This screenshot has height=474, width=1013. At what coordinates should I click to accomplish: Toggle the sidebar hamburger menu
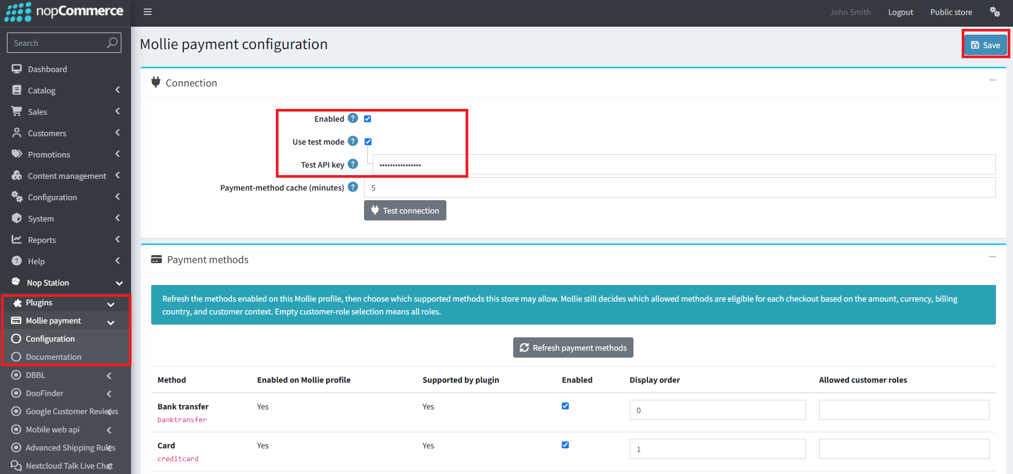[x=148, y=12]
